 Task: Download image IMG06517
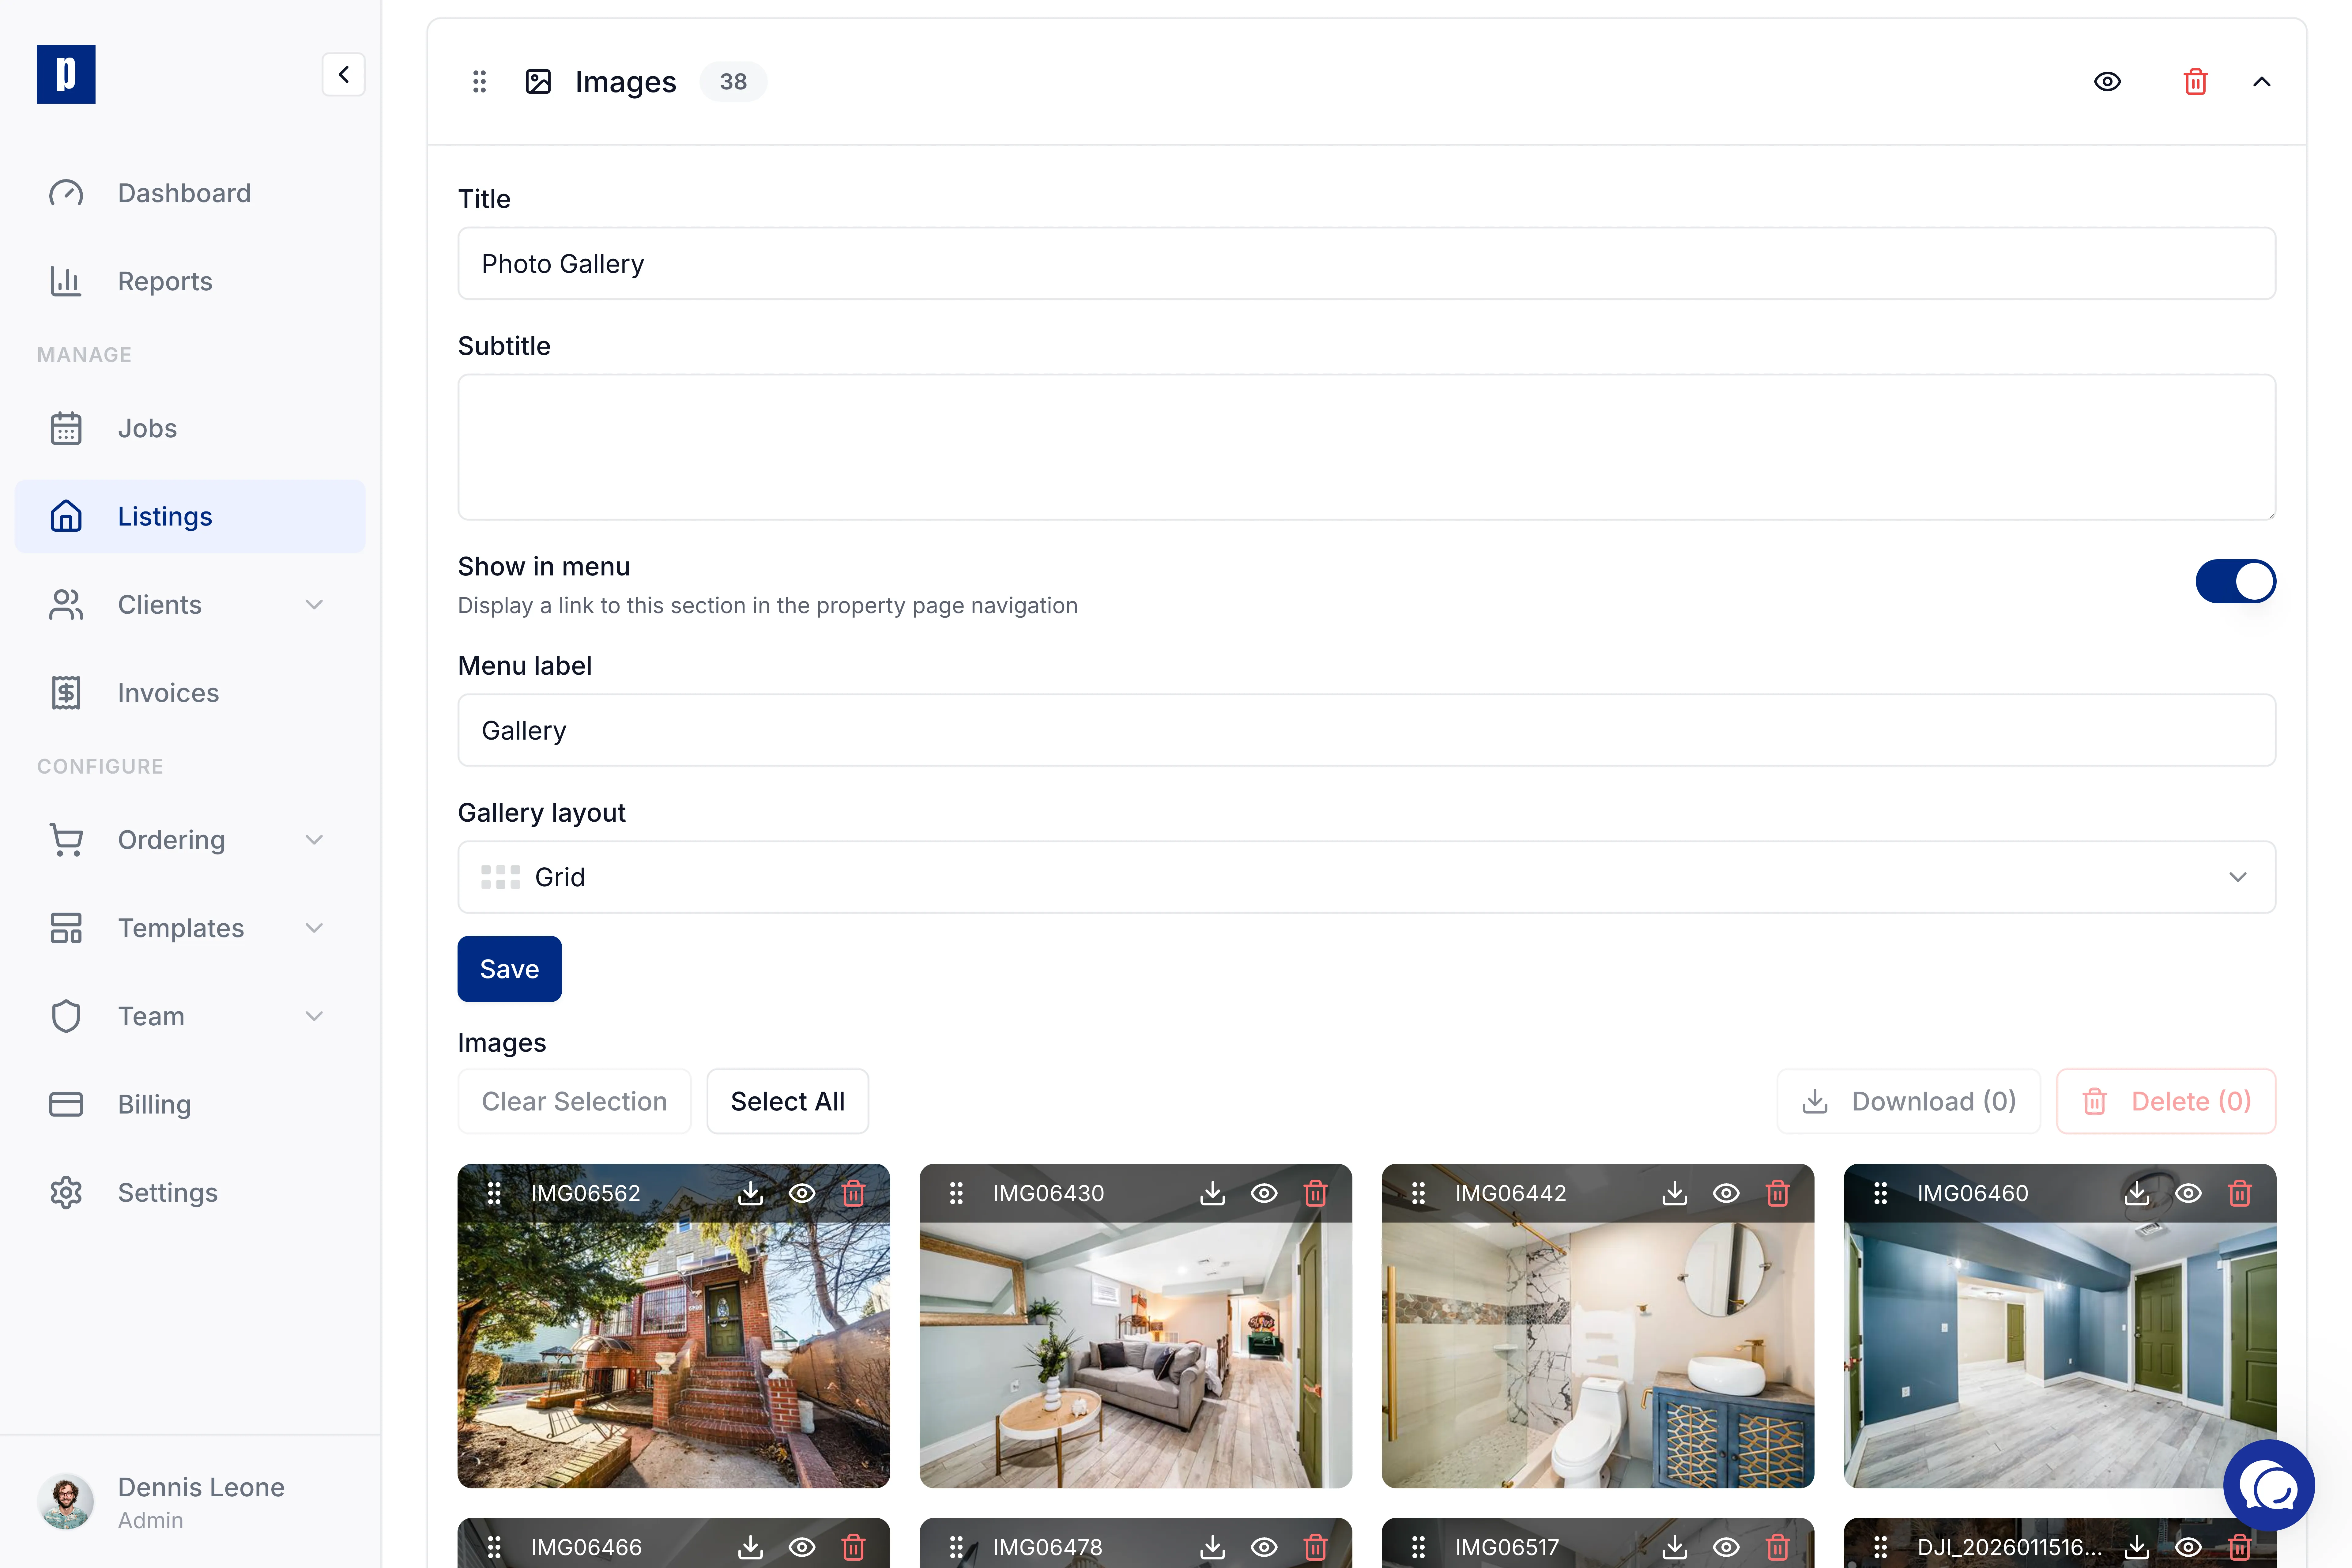click(1674, 1547)
